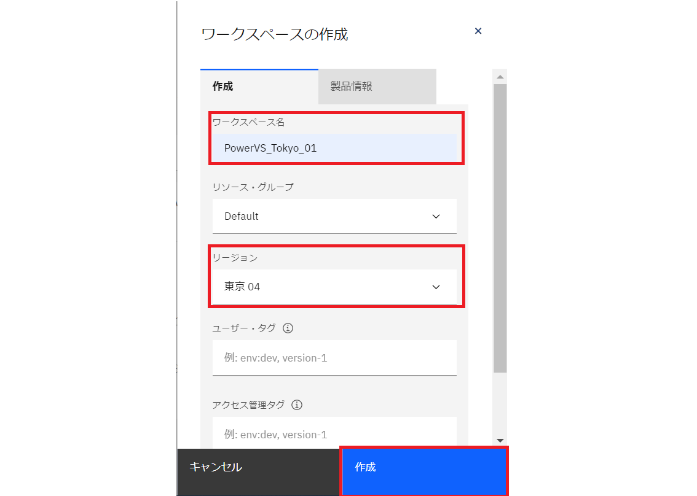Open the リージョン dropdown showing 東京 04

[x=334, y=287]
